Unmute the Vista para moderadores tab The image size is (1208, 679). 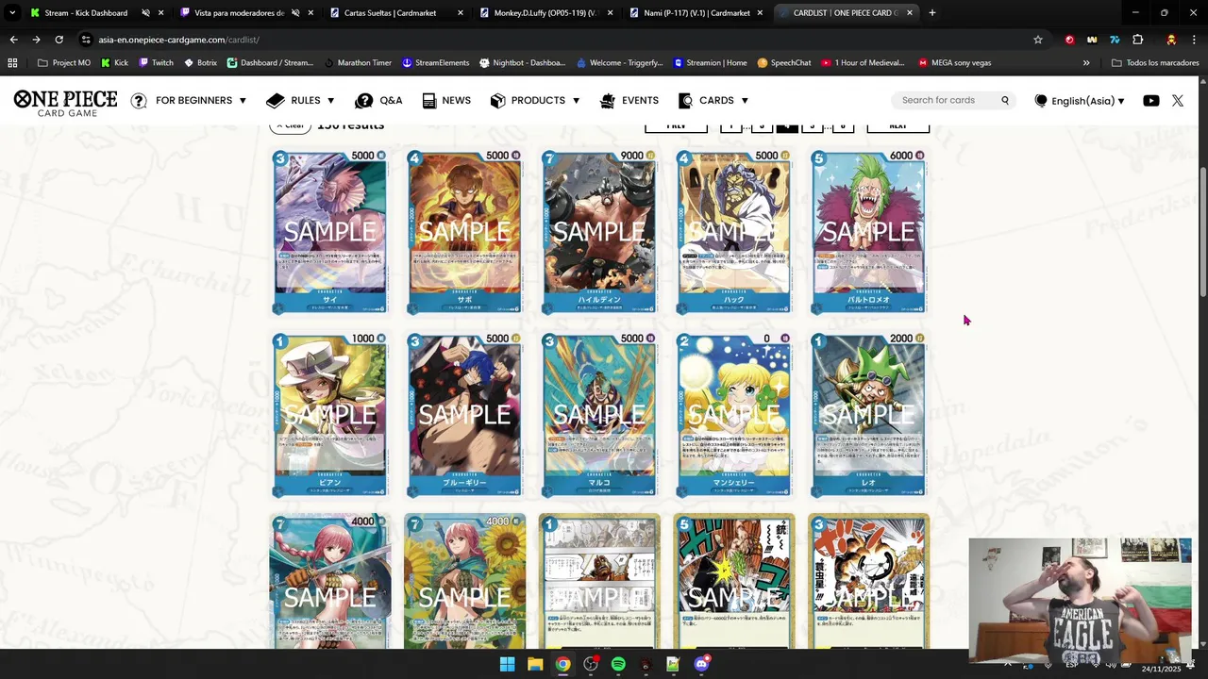(x=295, y=13)
